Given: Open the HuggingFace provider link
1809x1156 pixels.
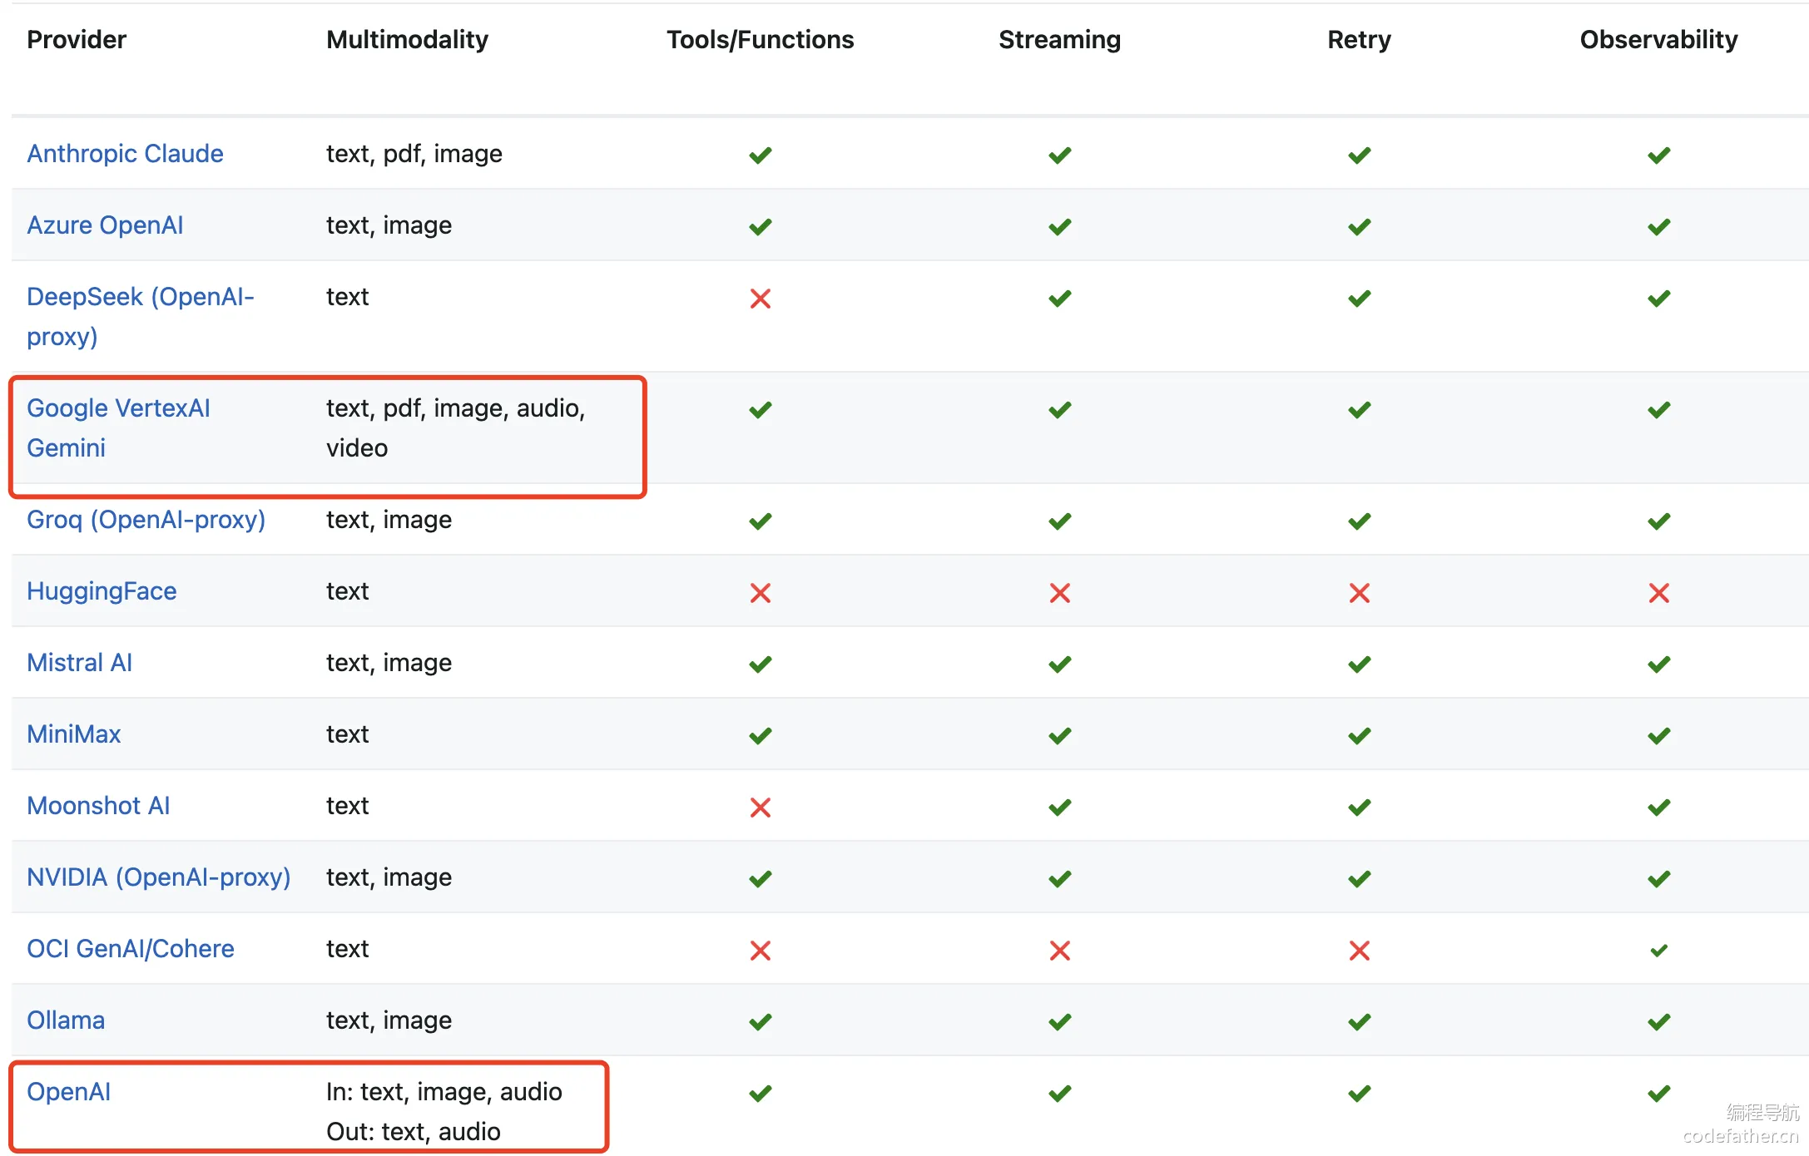Looking at the screenshot, I should 102,591.
